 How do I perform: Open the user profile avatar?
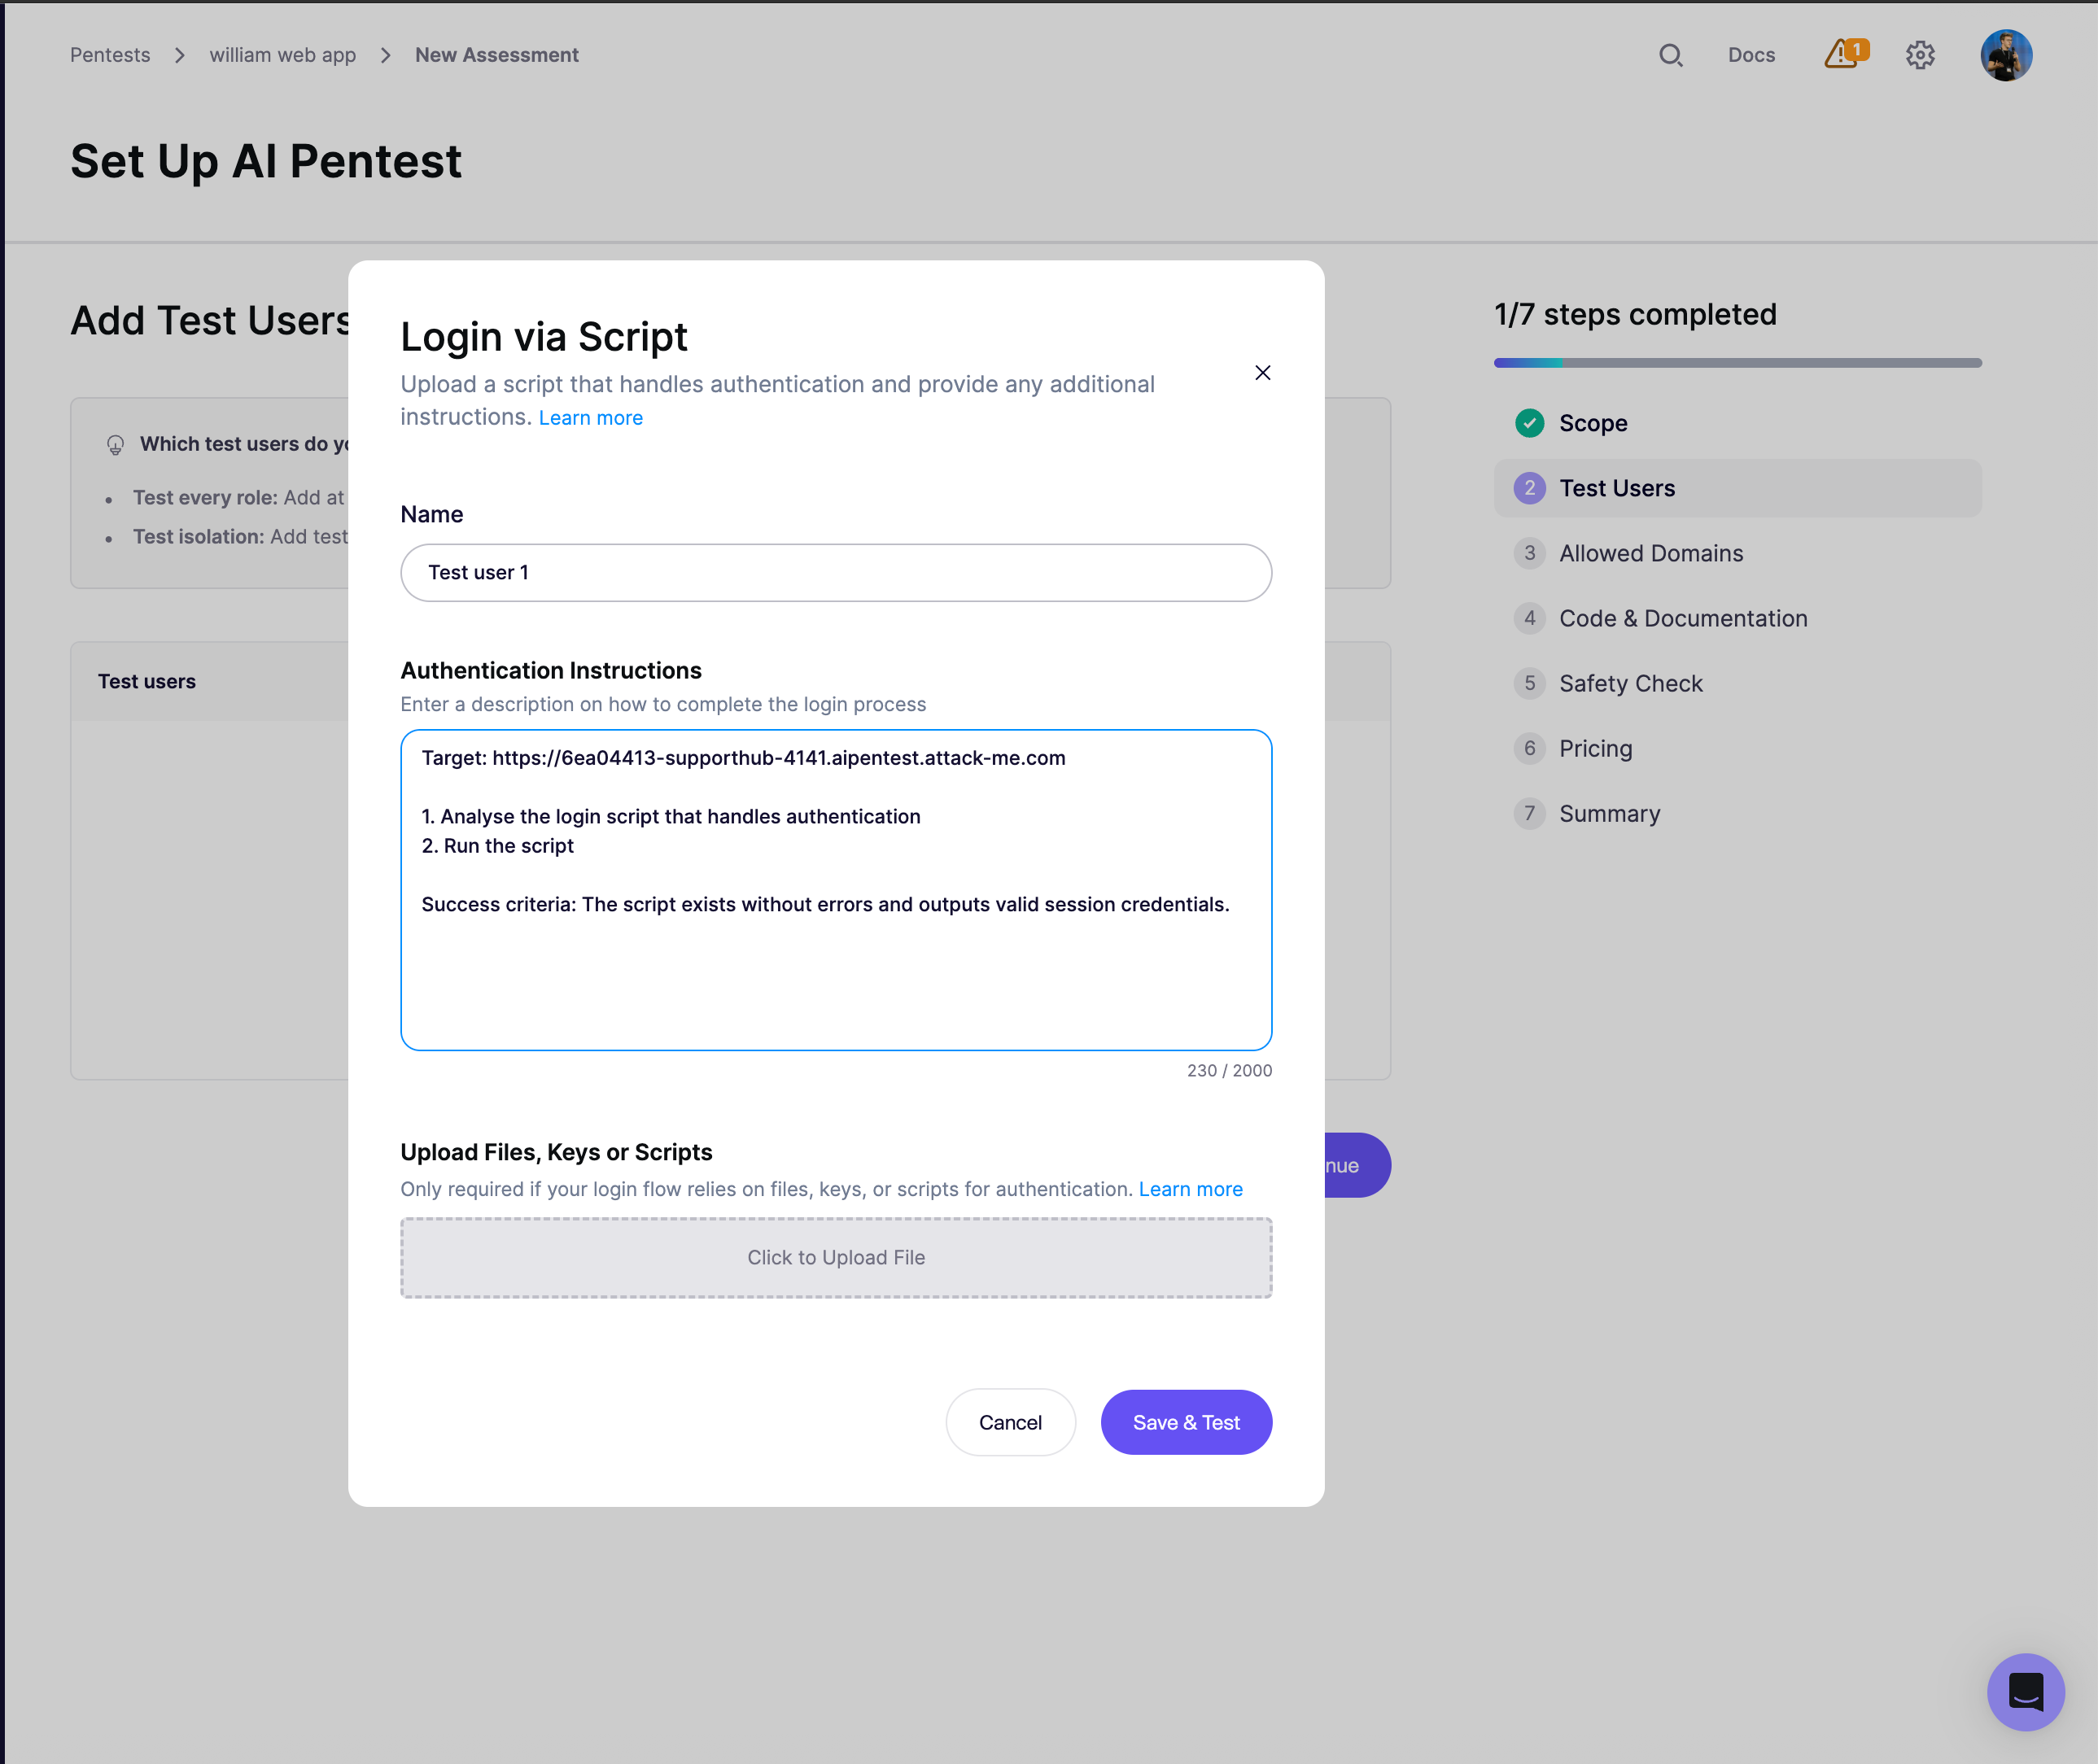pos(2006,55)
